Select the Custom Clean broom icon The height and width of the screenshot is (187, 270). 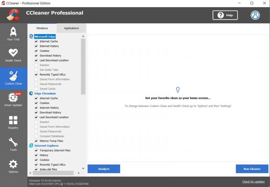coord(13,76)
